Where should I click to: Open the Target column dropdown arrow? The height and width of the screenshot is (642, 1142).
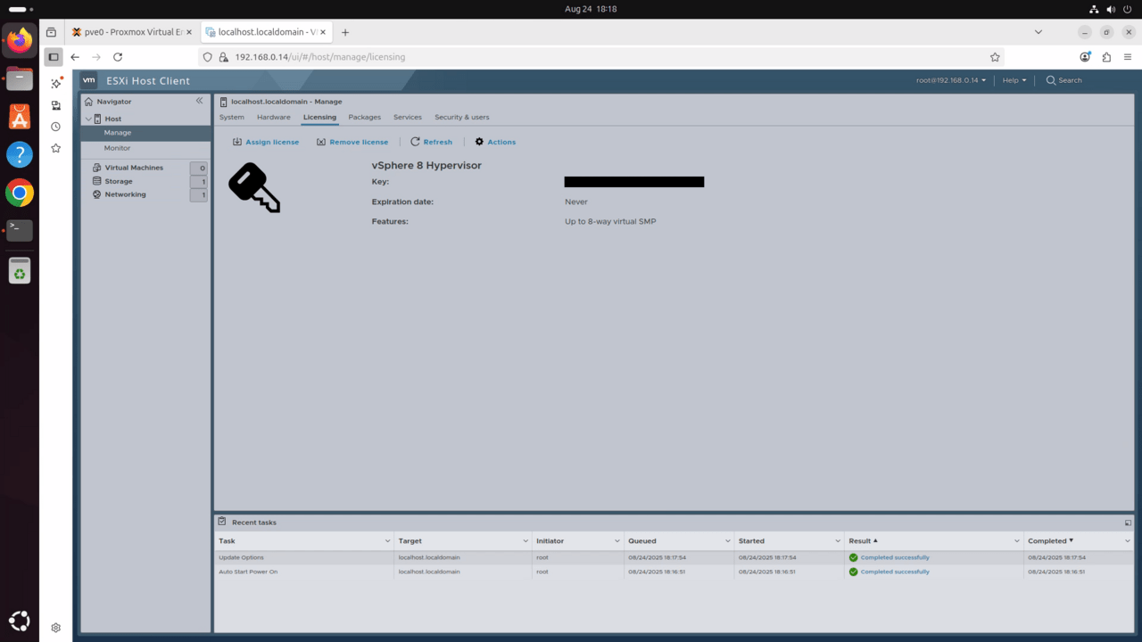click(526, 541)
